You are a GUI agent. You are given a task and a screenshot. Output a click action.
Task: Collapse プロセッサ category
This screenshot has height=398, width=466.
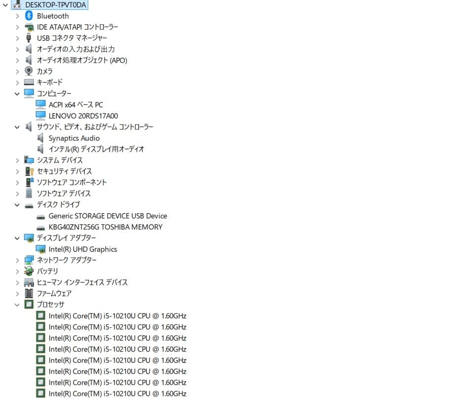click(17, 305)
